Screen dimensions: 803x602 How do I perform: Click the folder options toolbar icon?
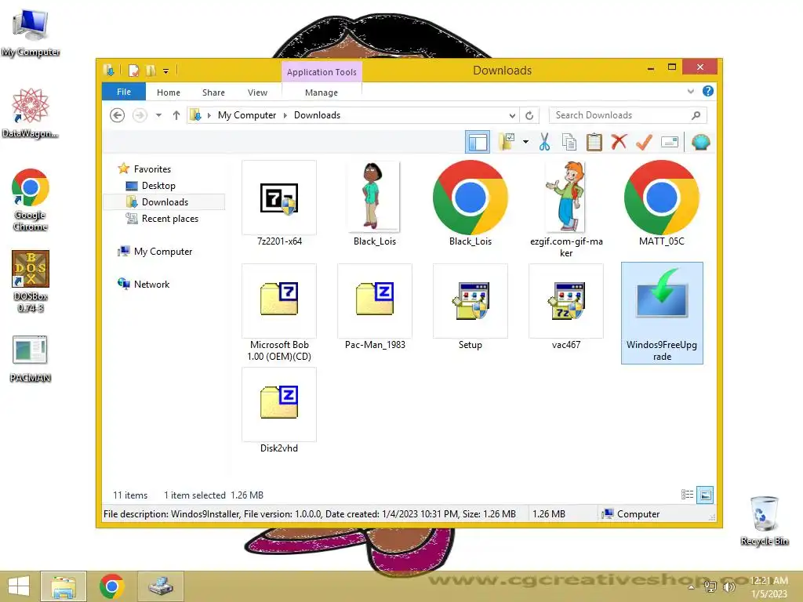click(507, 142)
